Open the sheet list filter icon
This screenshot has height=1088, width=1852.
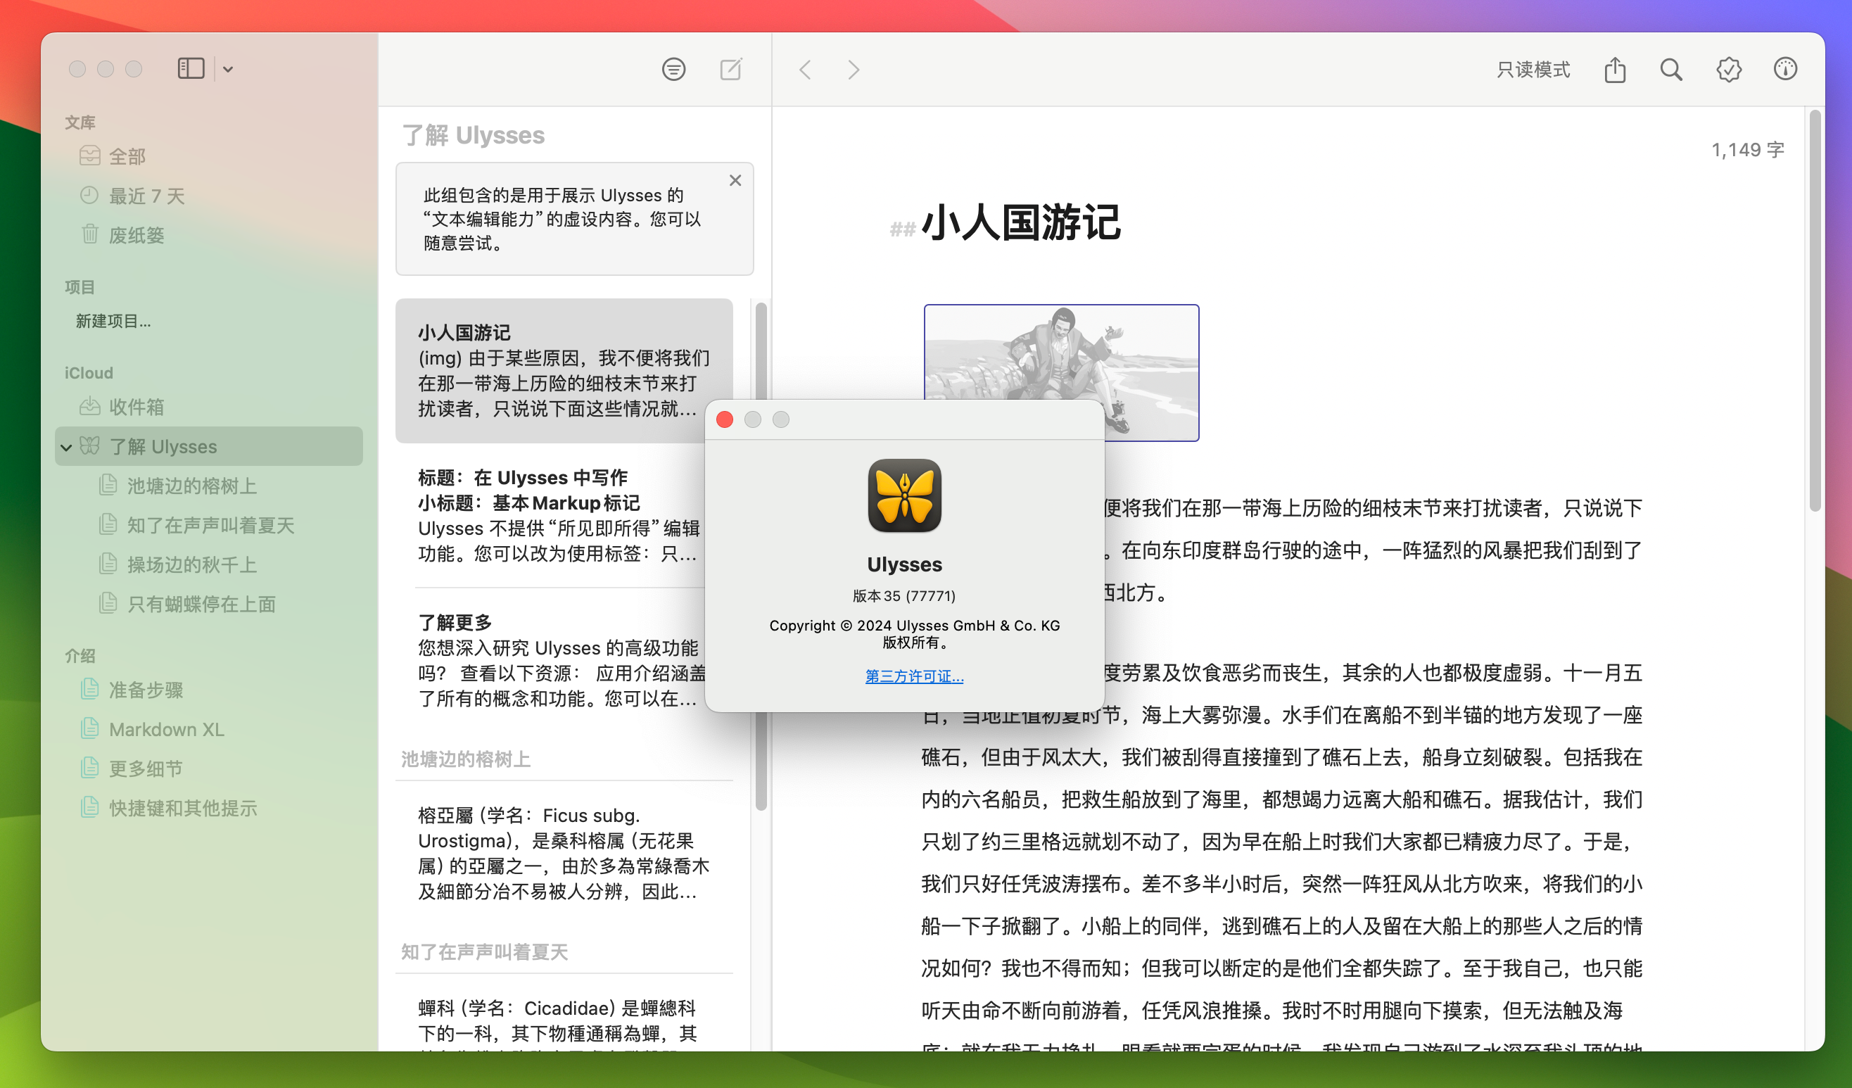[673, 69]
